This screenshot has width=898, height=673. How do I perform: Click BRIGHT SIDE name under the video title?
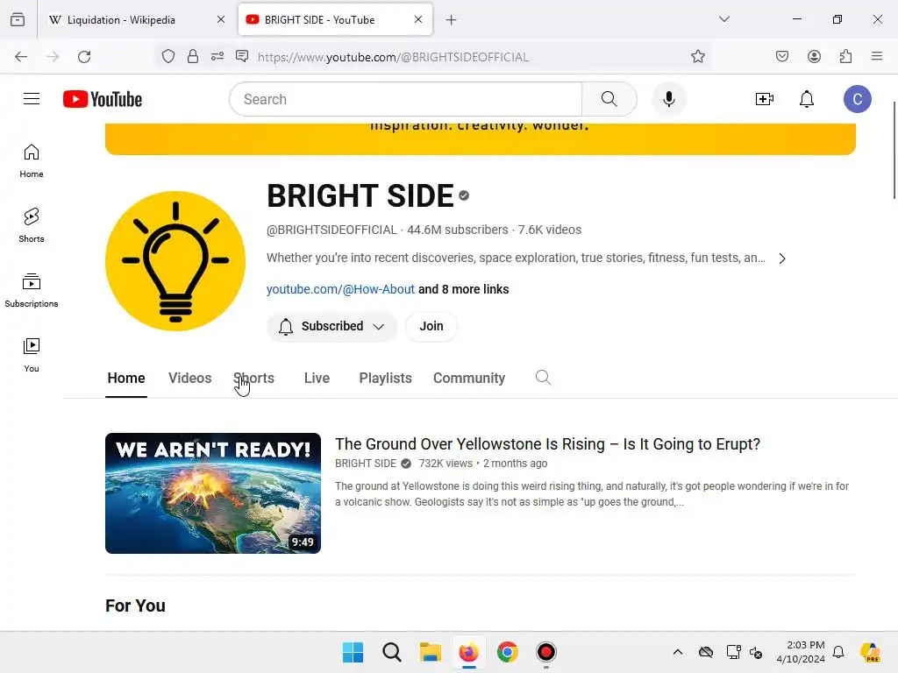[366, 464]
